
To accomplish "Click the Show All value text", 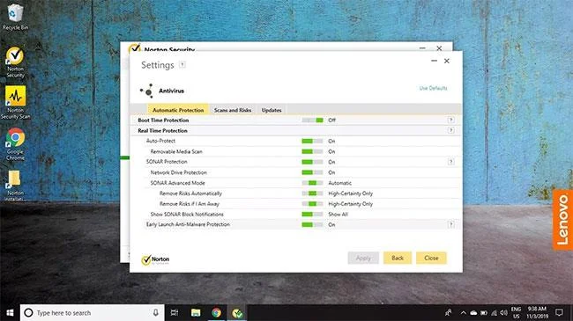I will [338, 214].
